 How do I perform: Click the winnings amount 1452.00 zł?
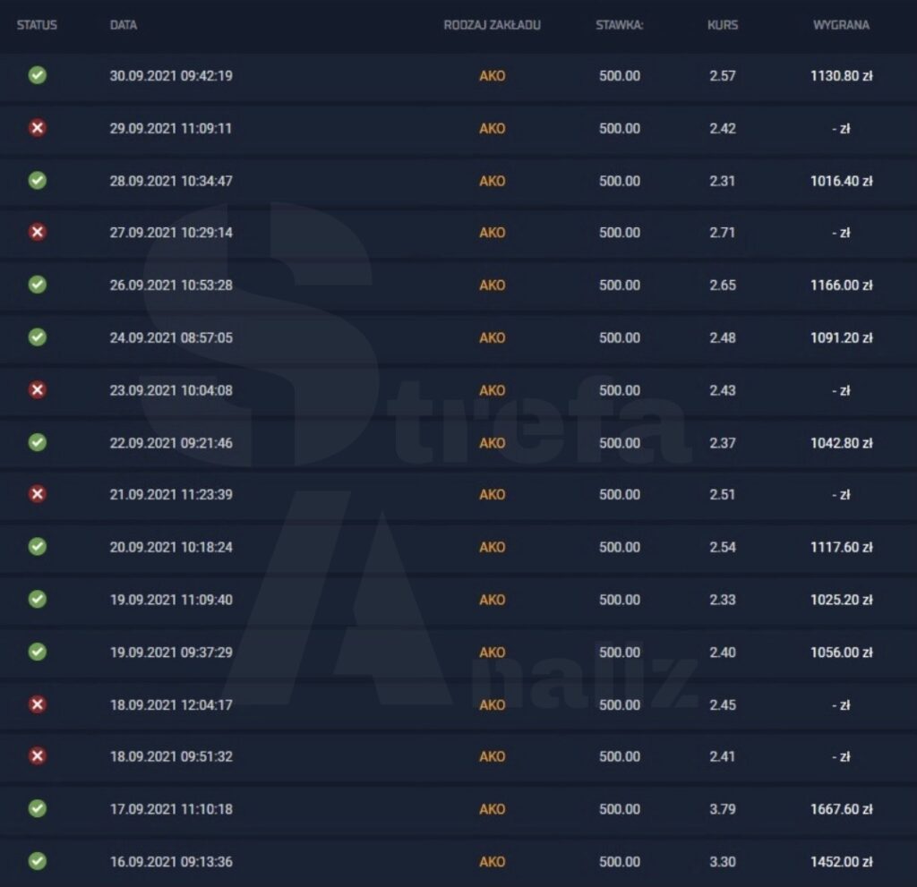click(842, 862)
